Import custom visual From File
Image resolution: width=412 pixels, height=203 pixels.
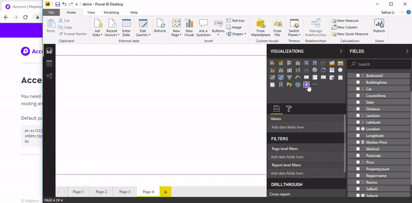point(277,28)
